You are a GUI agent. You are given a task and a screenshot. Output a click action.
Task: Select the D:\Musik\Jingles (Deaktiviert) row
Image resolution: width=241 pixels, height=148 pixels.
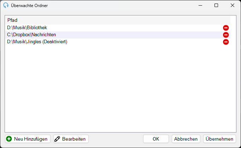[118, 42]
